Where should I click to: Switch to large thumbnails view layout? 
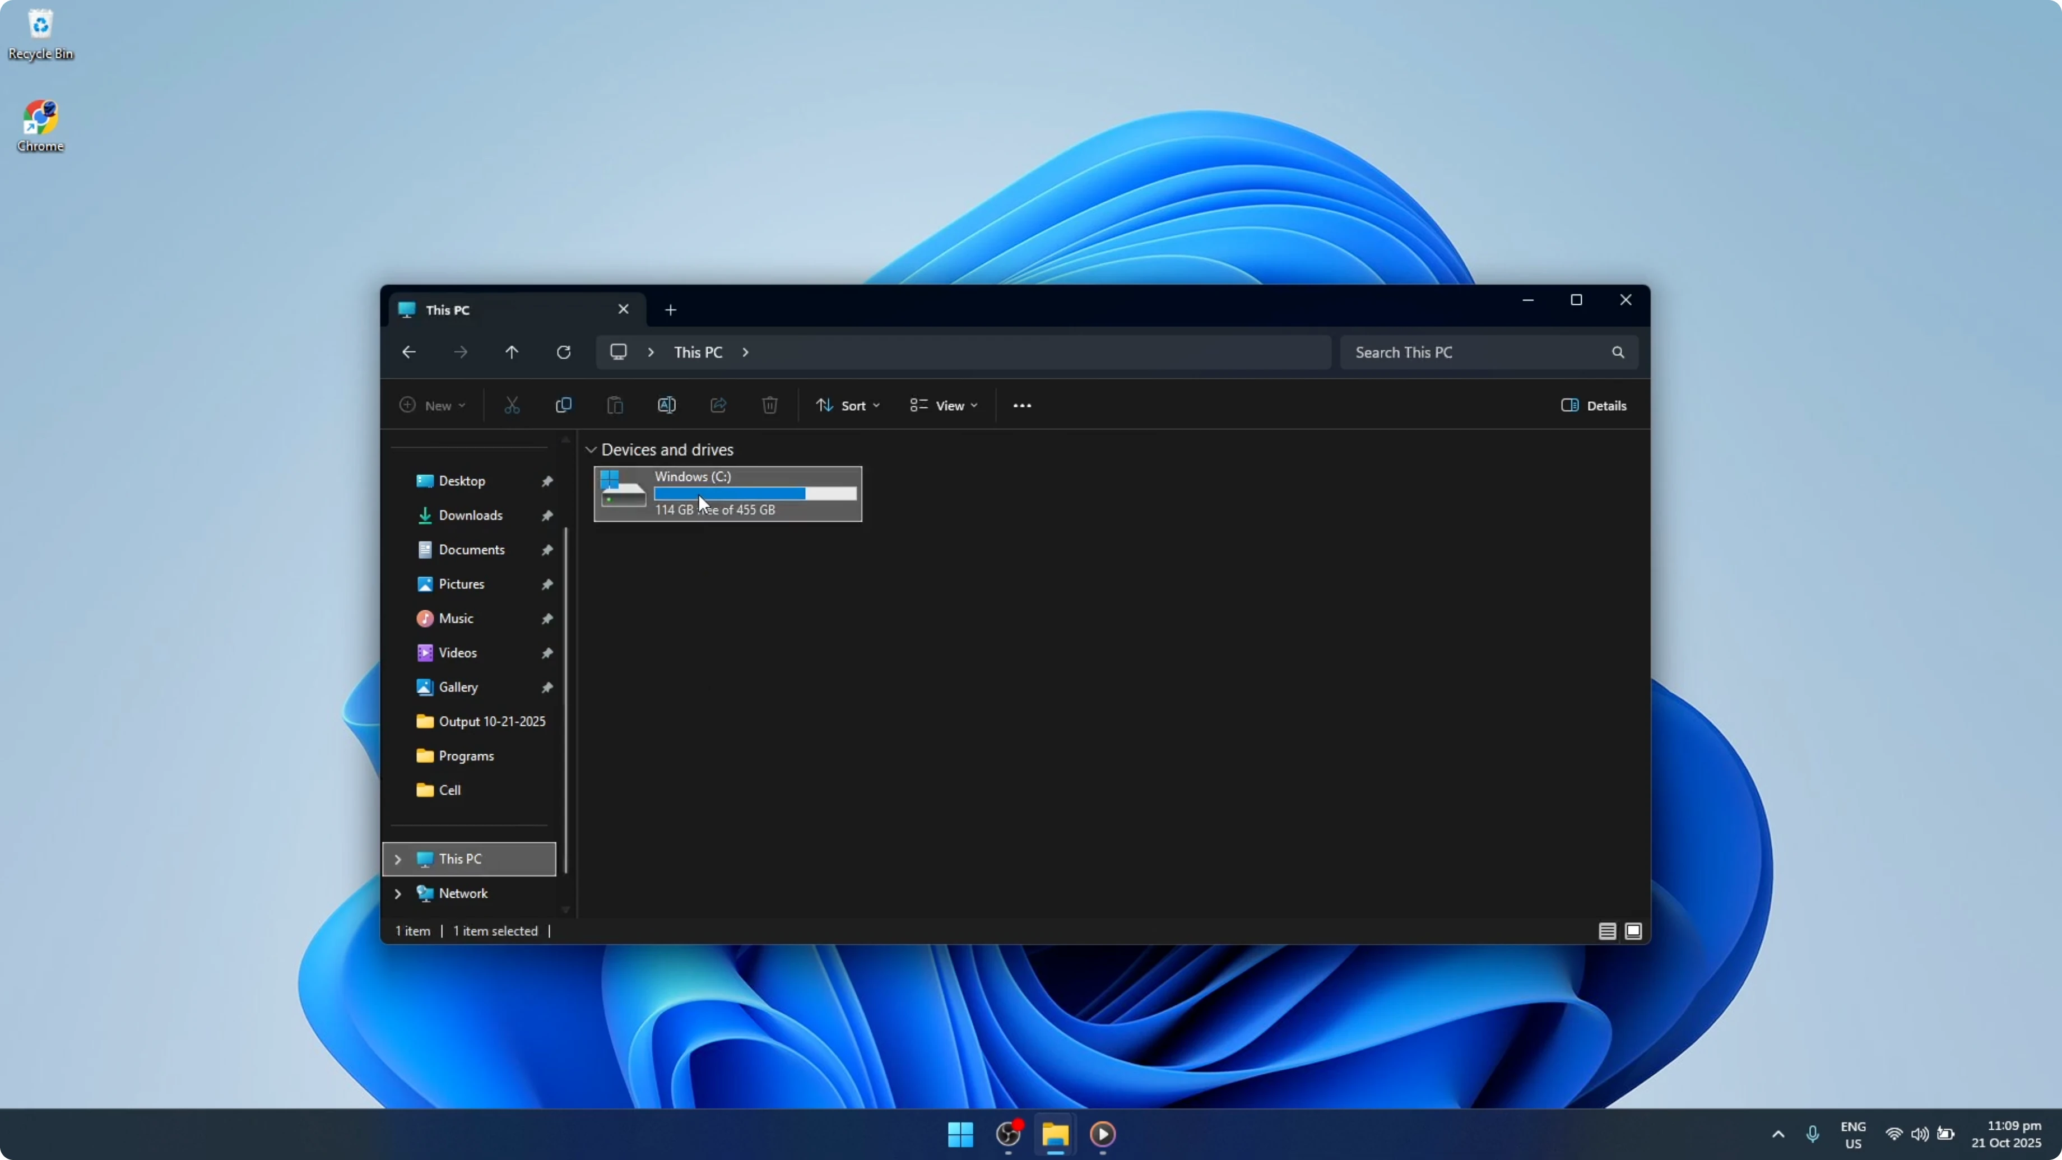[1633, 931]
